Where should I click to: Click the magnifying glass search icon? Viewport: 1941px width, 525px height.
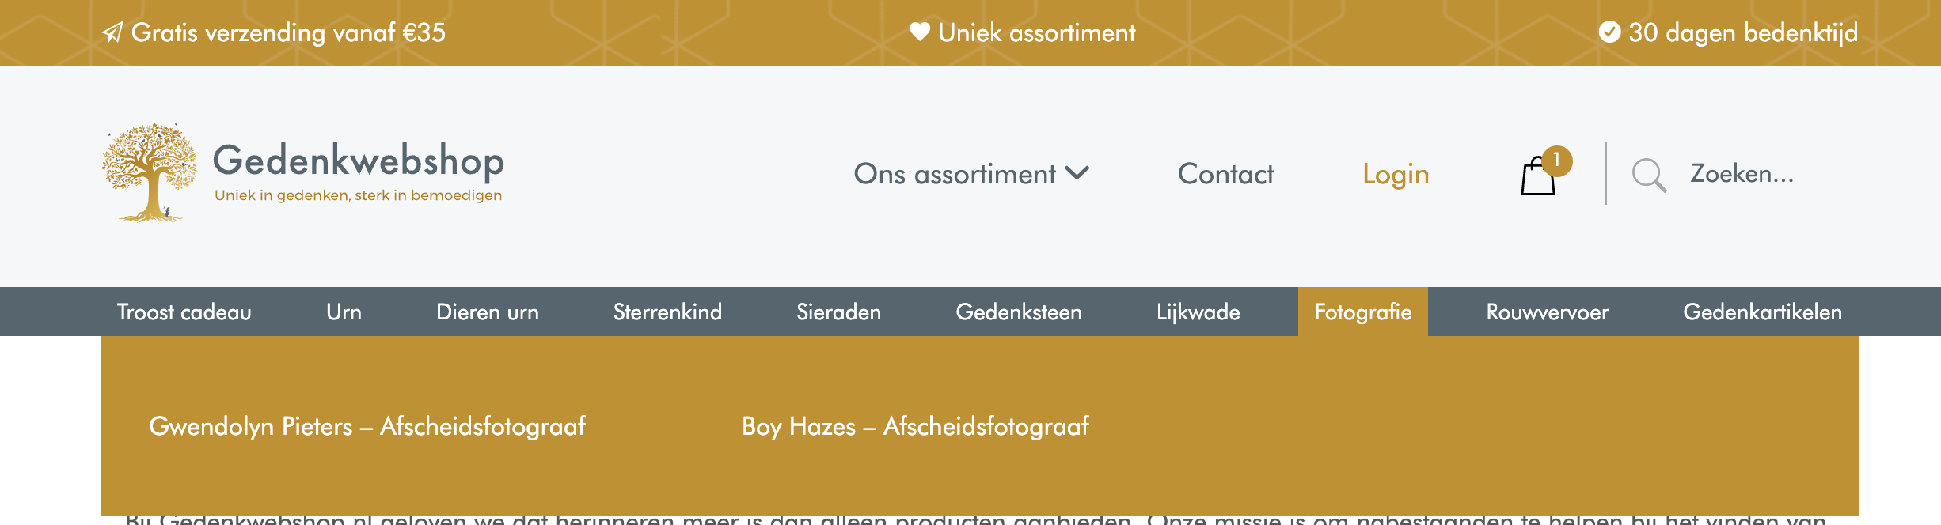pyautogui.click(x=1649, y=175)
